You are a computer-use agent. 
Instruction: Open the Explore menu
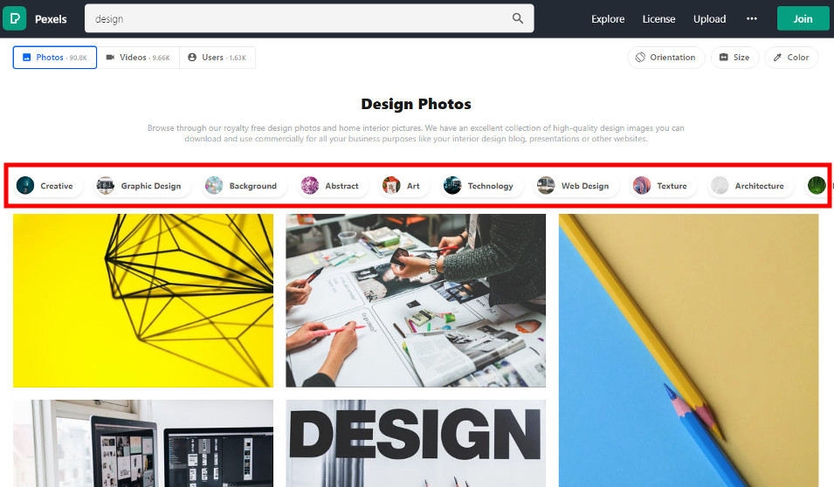tap(608, 18)
